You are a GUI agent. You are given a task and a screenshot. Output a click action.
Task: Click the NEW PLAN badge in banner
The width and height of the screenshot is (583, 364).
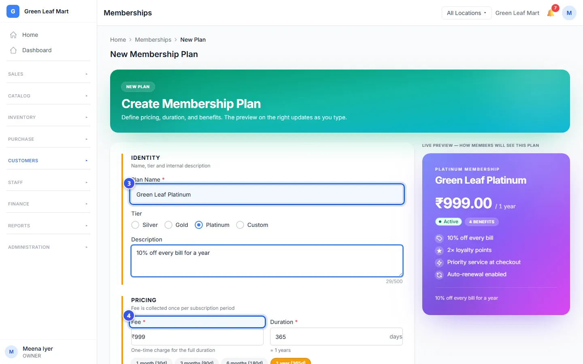(x=138, y=87)
